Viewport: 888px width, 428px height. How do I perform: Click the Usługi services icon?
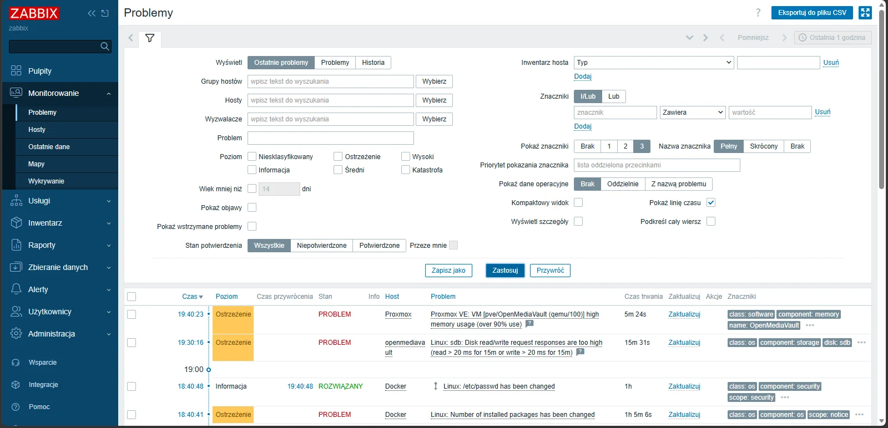[x=16, y=201]
